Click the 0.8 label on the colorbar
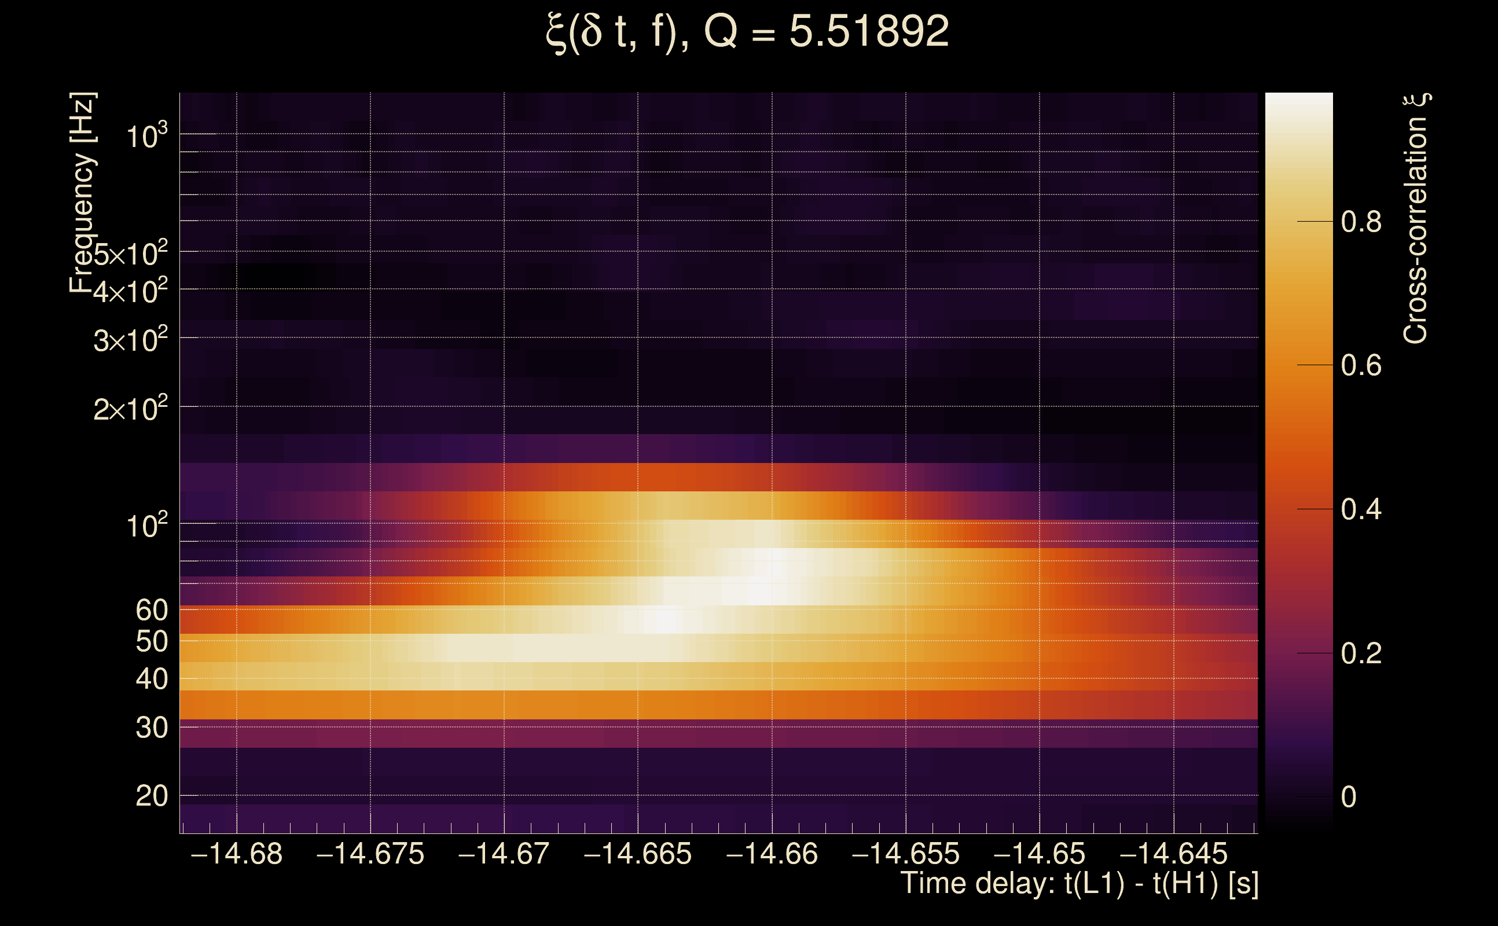The width and height of the screenshot is (1498, 926). [1361, 222]
